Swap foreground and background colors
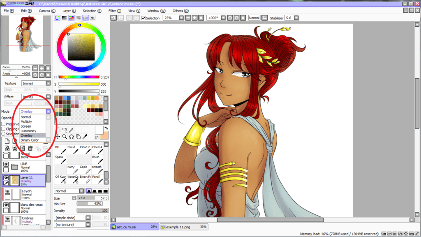Viewport: 421px width, 237px height. pyautogui.click(x=106, y=128)
